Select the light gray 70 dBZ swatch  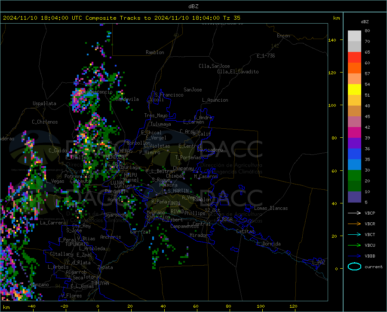click(354, 36)
